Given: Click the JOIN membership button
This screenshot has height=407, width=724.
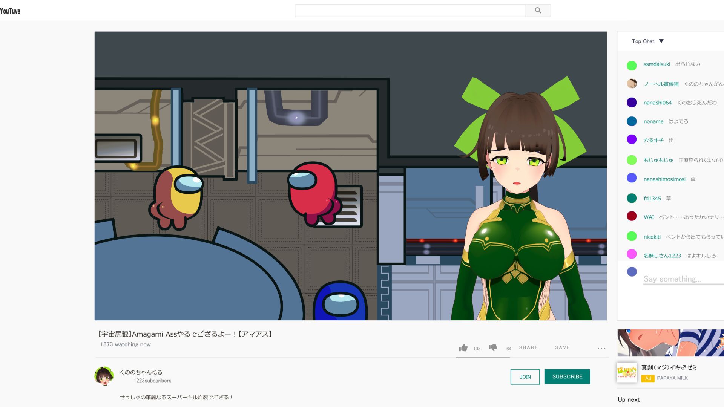Looking at the screenshot, I should (x=525, y=377).
